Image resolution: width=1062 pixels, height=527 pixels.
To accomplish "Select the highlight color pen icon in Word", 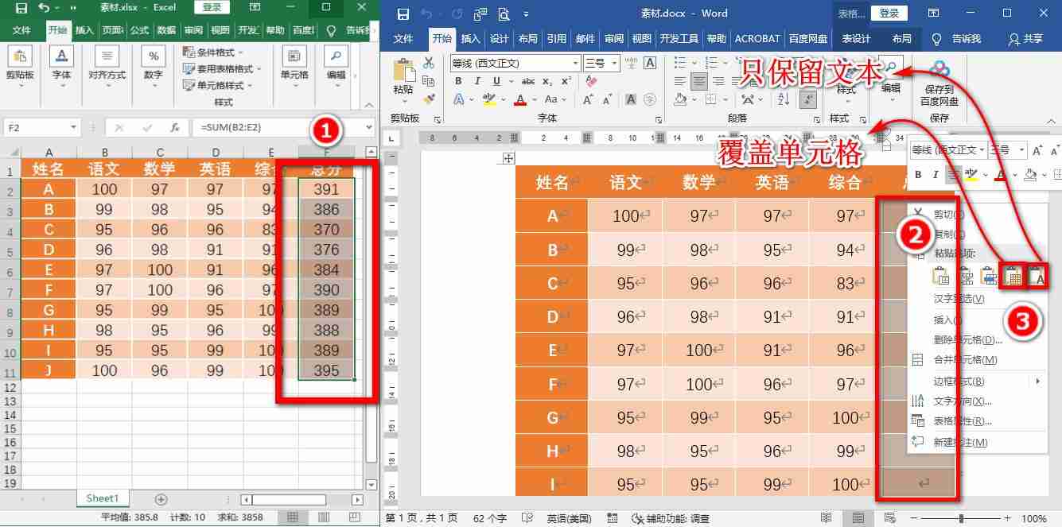I will pyautogui.click(x=489, y=99).
